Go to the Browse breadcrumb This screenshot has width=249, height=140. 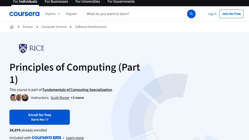pyautogui.click(x=28, y=27)
